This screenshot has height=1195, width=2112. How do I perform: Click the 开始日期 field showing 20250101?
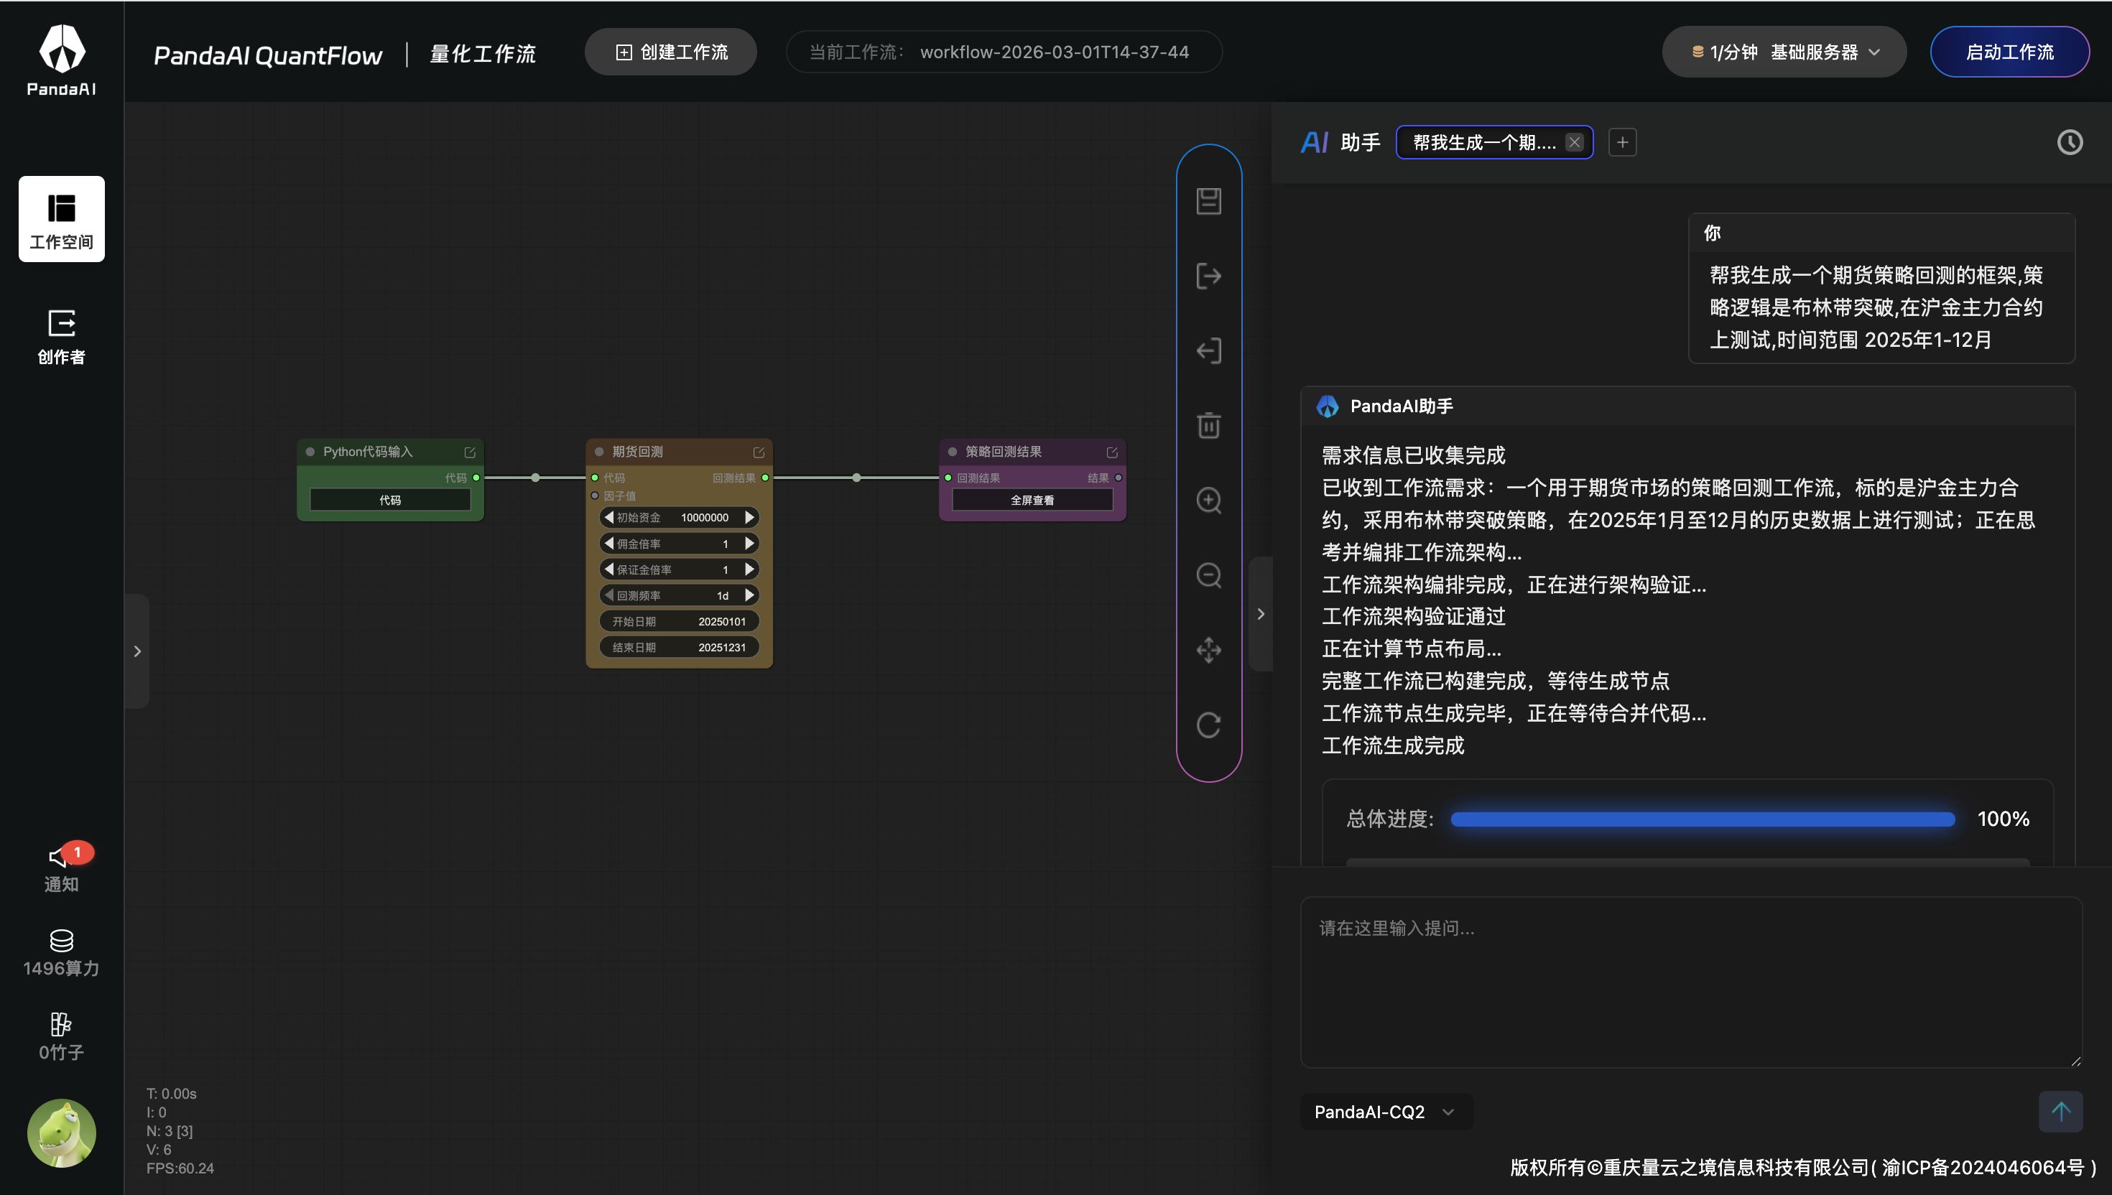[x=679, y=621]
